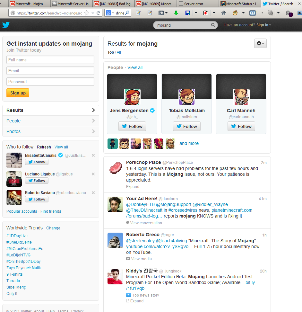This screenshot has width=302, height=312.
Task: Click the red cross first-aid toolbar icon
Action: pos(206,13)
